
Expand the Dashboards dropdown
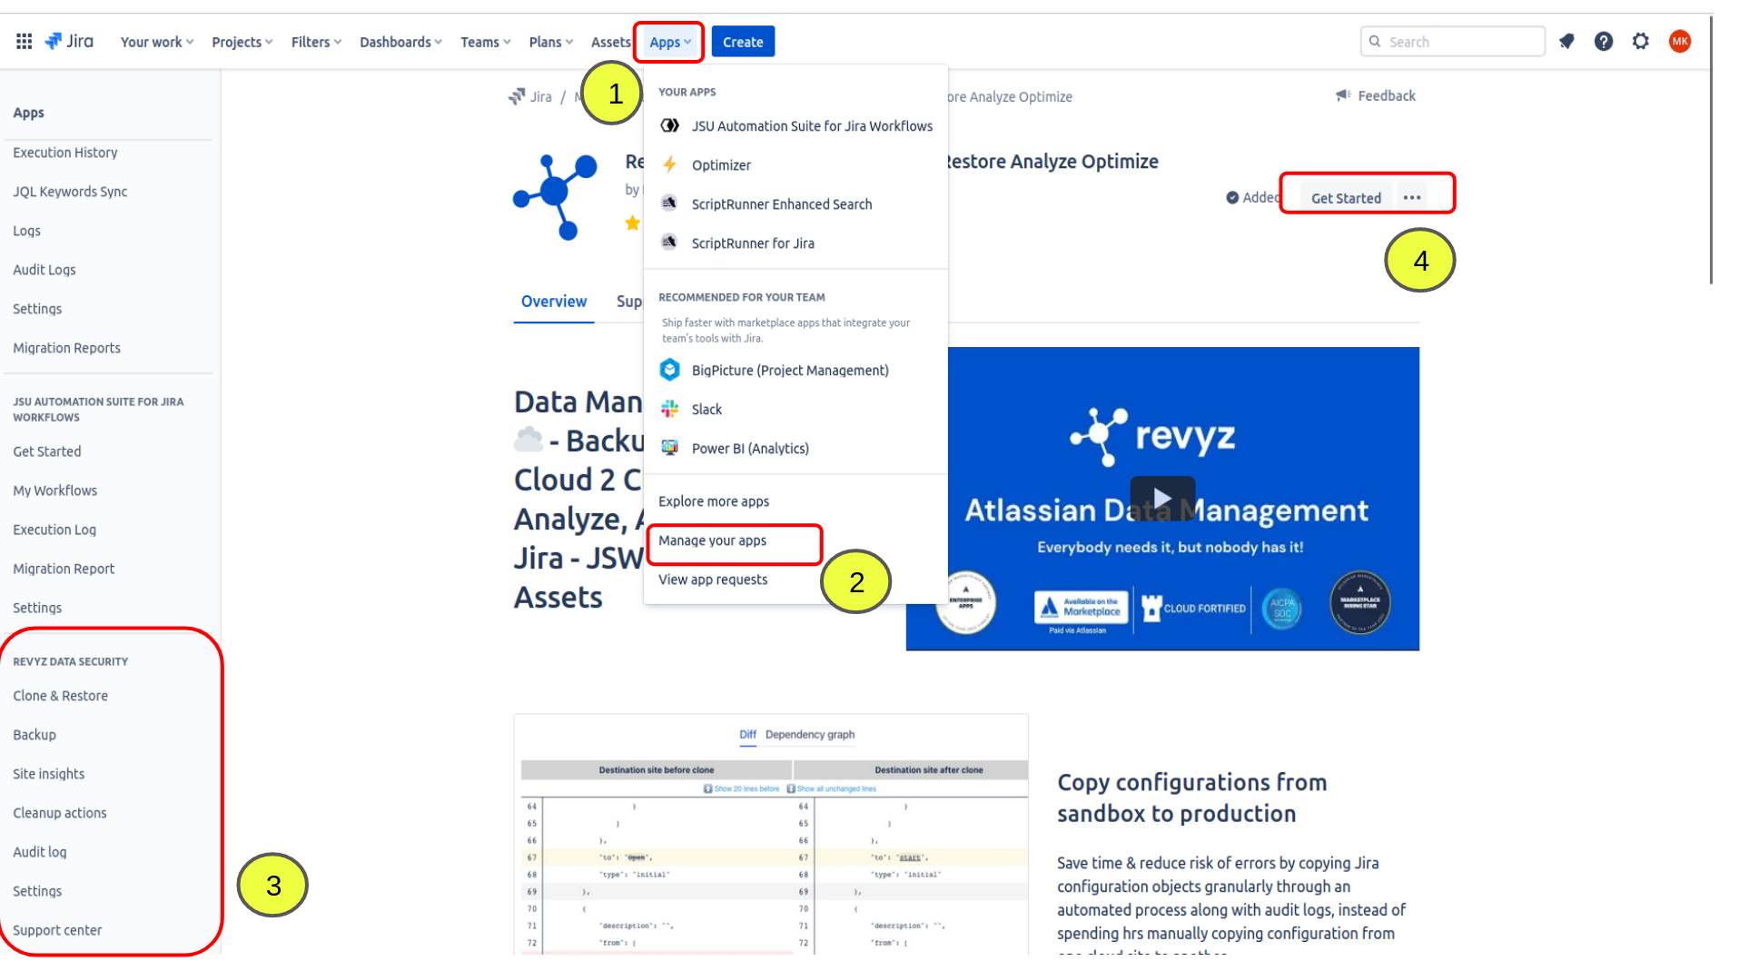(x=400, y=43)
